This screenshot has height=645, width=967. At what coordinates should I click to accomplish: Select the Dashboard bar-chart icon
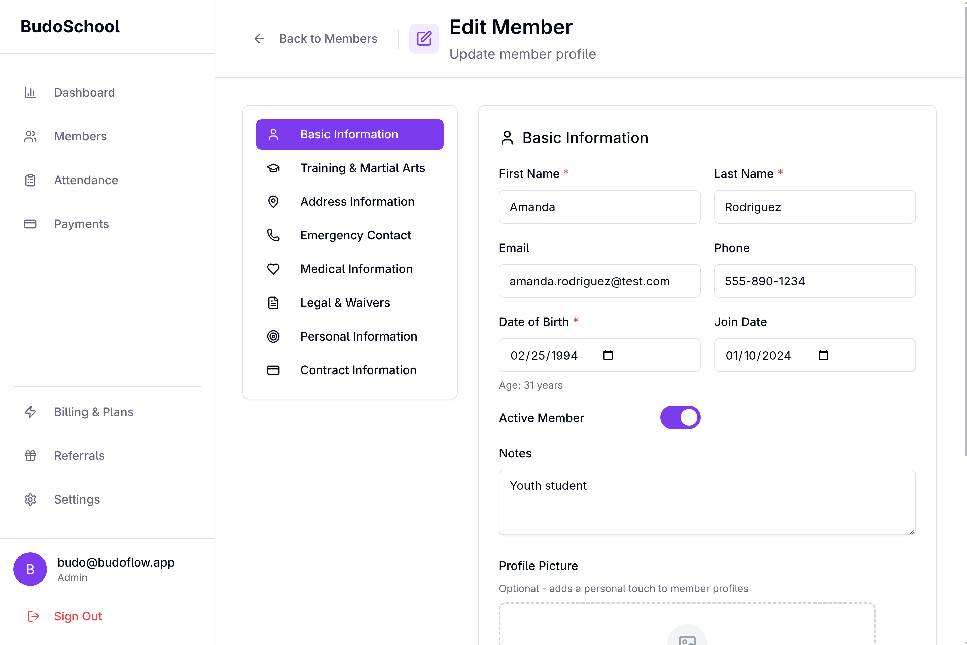(30, 93)
